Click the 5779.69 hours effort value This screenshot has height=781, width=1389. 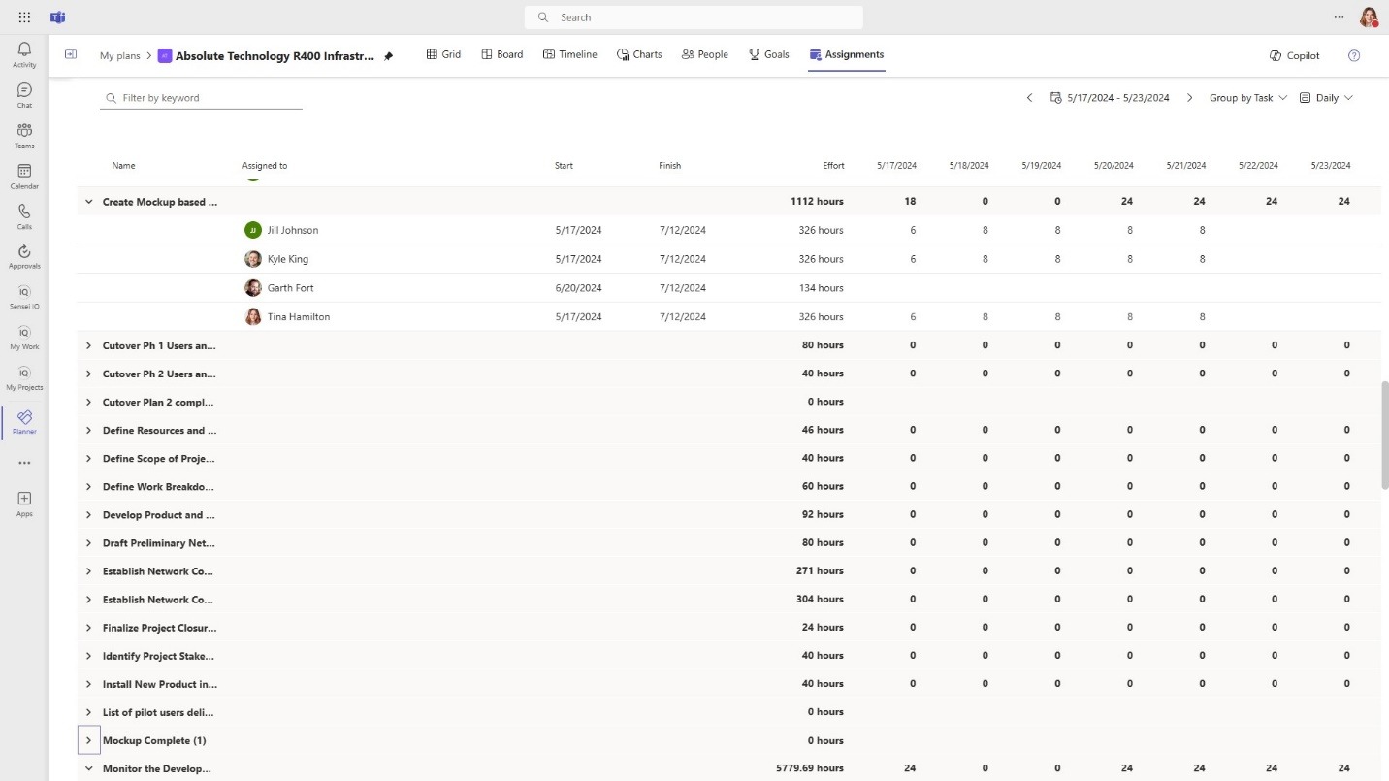point(810,768)
